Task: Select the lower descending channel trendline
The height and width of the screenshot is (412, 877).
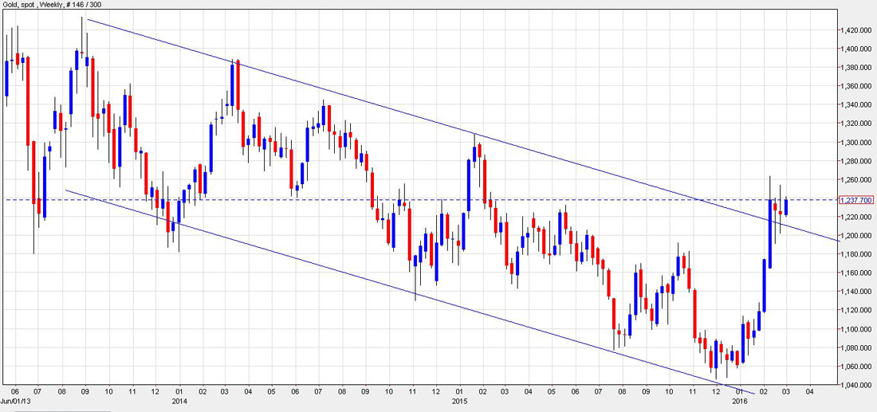Action: 410,292
